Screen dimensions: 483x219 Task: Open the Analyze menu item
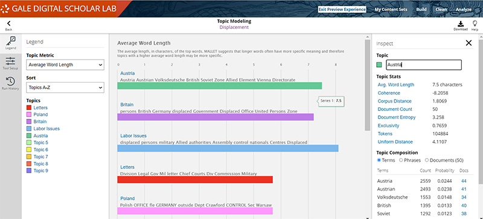(464, 9)
